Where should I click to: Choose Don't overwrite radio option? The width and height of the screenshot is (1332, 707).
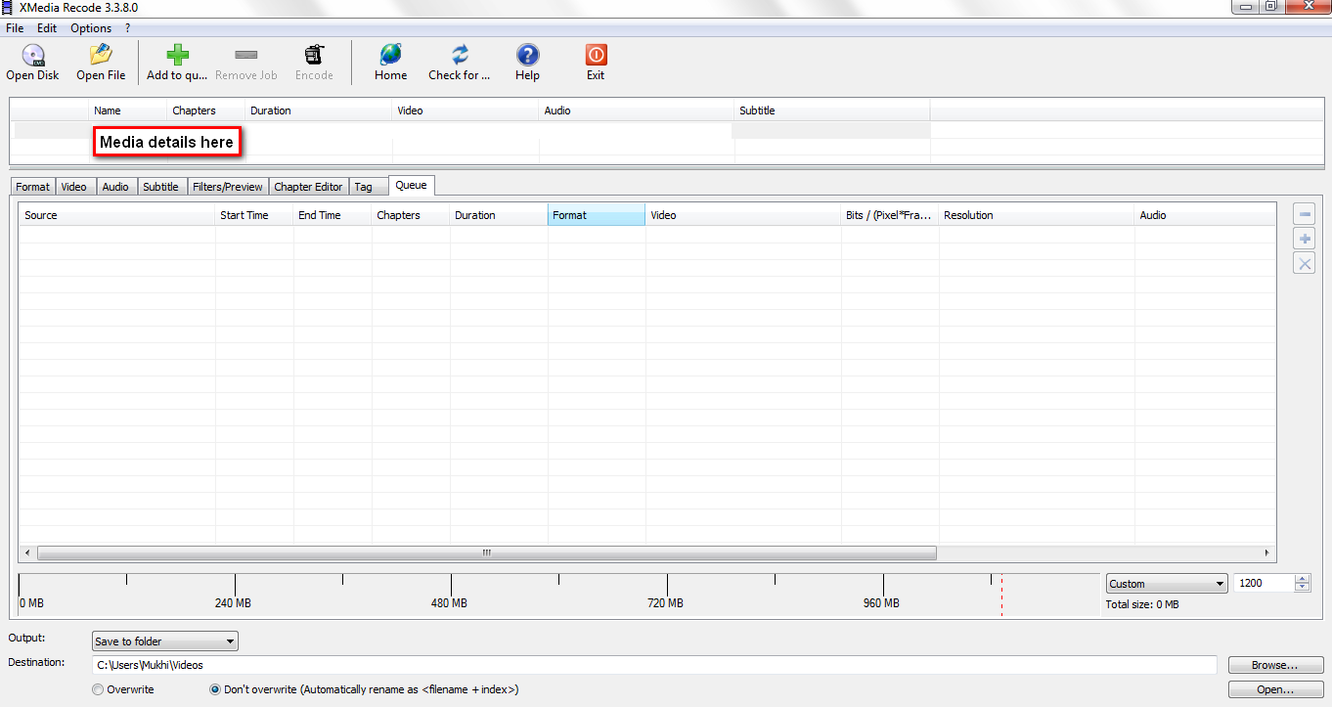click(x=215, y=689)
